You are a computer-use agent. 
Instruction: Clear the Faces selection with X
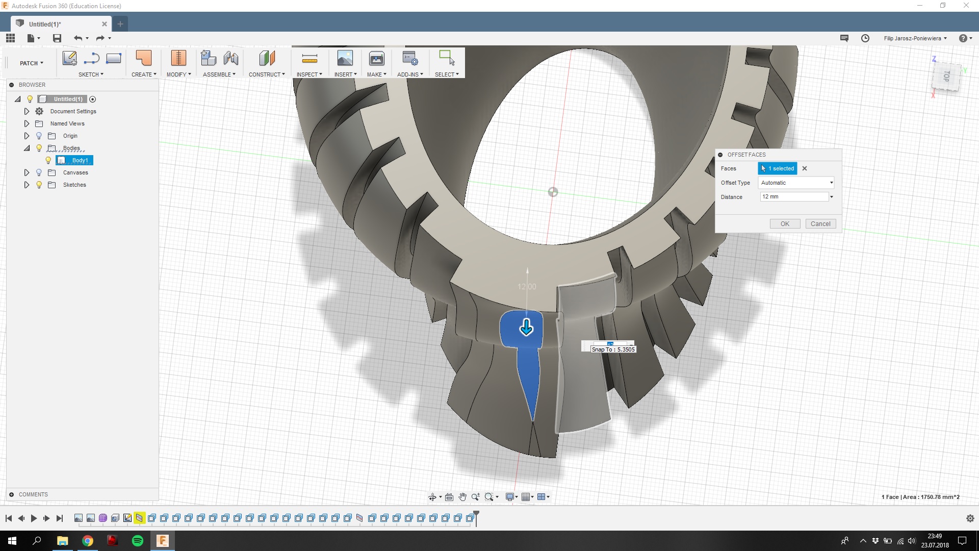(x=805, y=168)
